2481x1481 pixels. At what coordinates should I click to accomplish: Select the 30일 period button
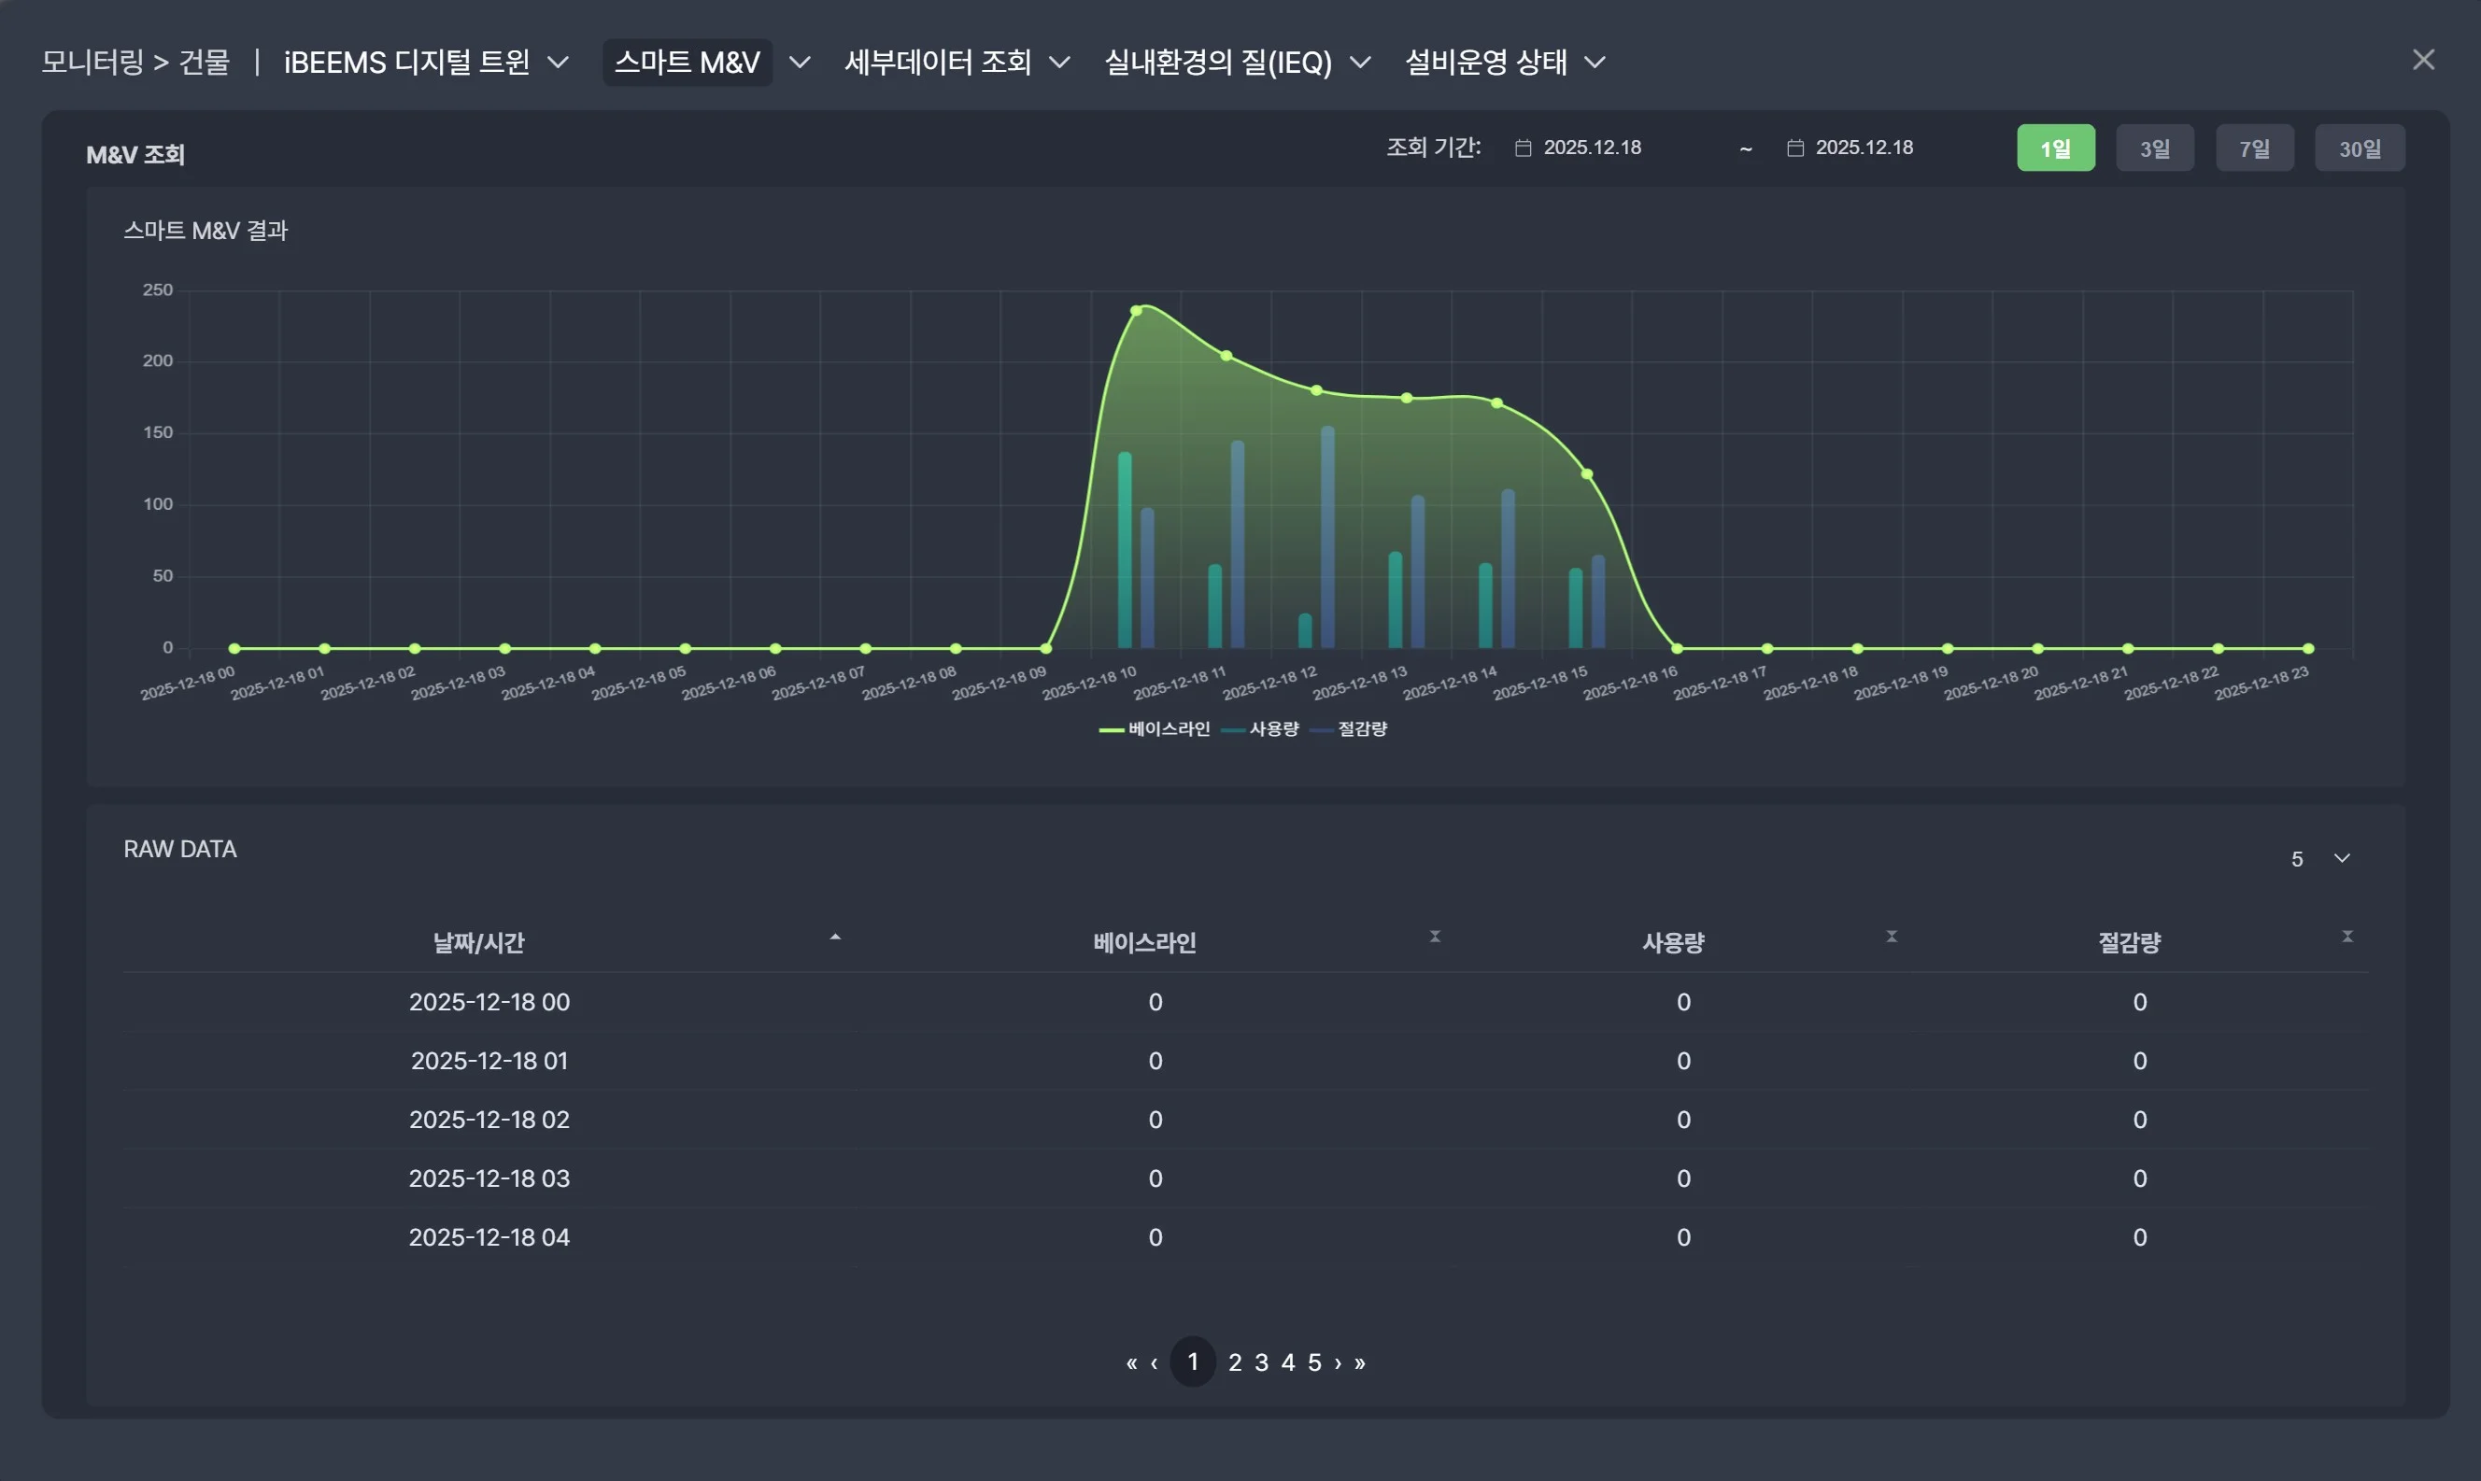[2360, 148]
